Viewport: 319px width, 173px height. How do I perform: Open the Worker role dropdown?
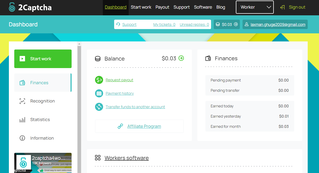pyautogui.click(x=255, y=7)
